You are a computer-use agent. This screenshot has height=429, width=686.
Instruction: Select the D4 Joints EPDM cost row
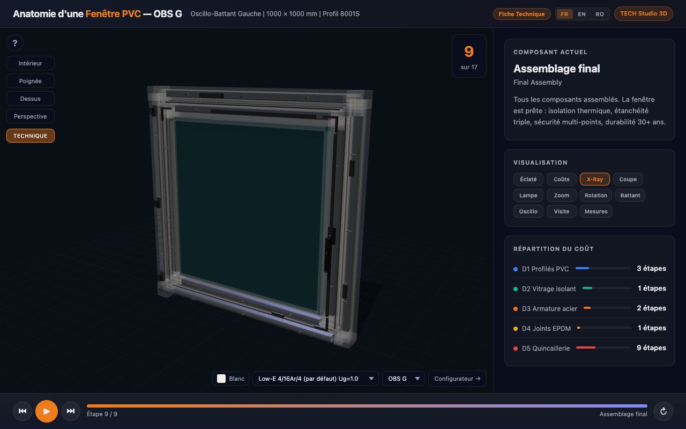tap(590, 328)
